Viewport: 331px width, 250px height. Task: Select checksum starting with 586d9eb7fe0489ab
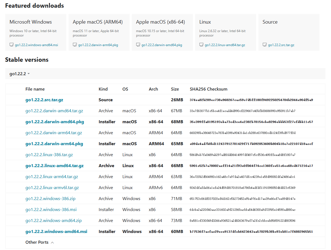click(x=242, y=155)
